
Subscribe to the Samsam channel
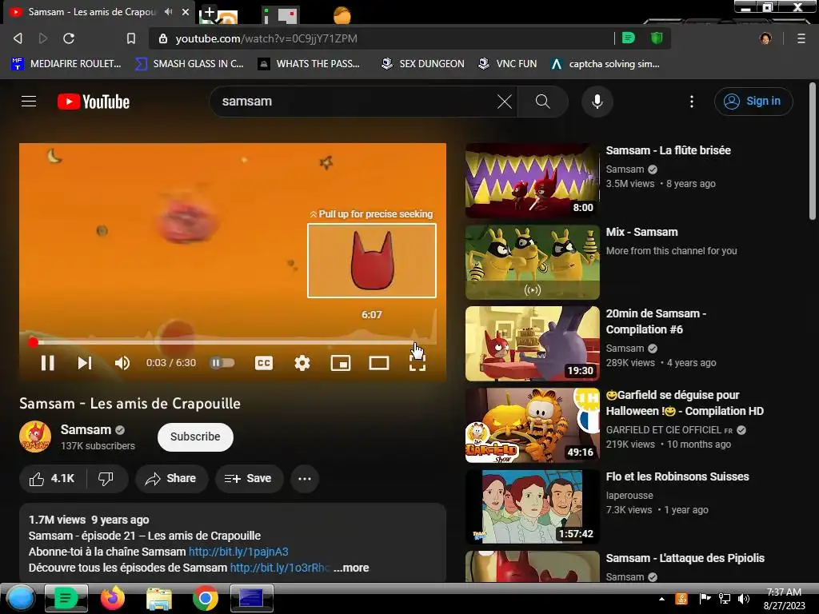195,437
